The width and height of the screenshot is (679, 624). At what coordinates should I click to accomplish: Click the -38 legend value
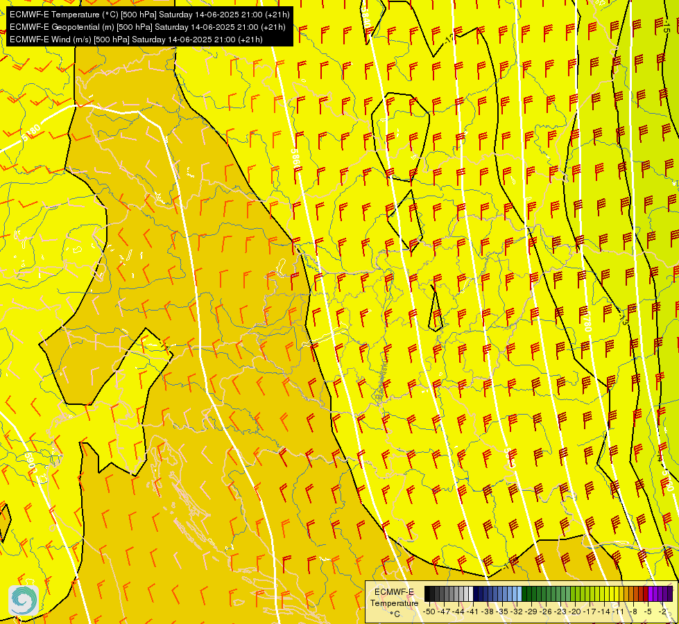click(x=487, y=612)
